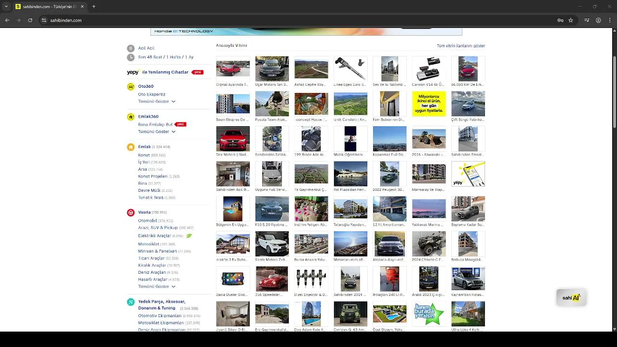Click the password key icon in address bar
The height and width of the screenshot is (347, 617).
560,20
